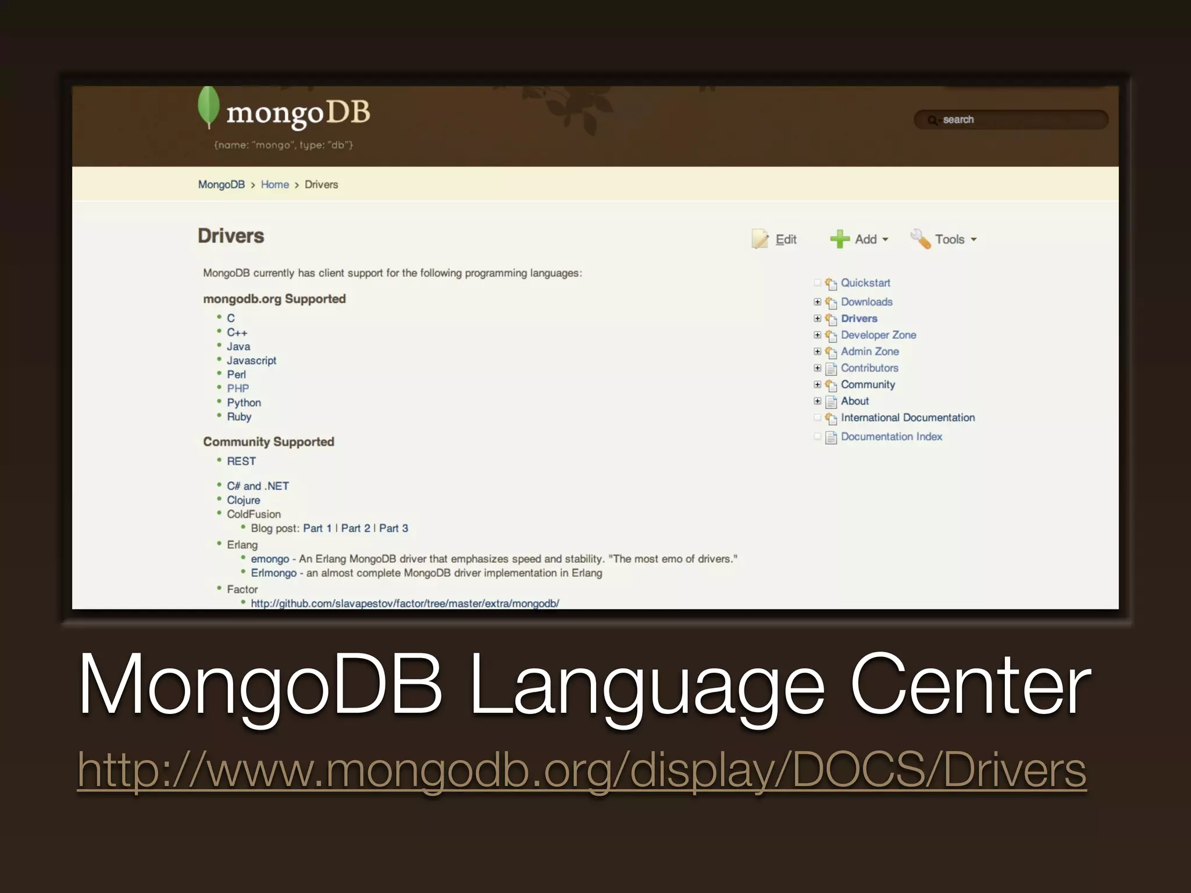Image resolution: width=1191 pixels, height=893 pixels.
Task: Click the Community page icon in sidebar
Action: pos(831,385)
